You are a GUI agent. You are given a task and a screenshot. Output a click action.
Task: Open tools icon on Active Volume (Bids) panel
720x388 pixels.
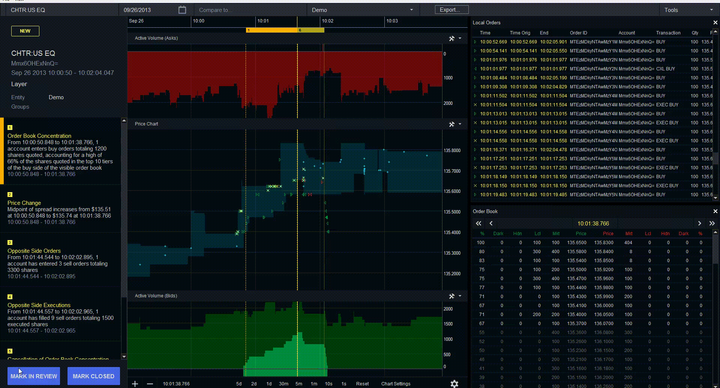tap(451, 296)
